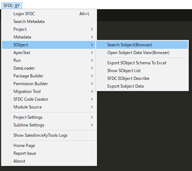This screenshot has height=171, width=192.
Task: Click Search Sobject(Browser) submenu item
Action: [x=142, y=45]
